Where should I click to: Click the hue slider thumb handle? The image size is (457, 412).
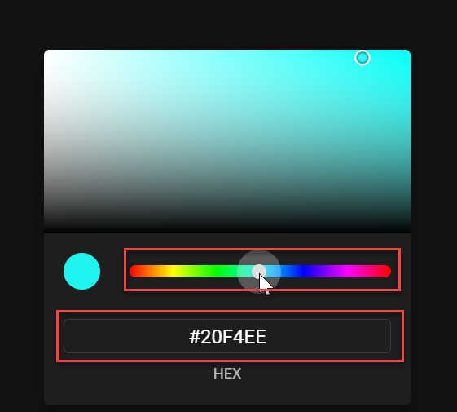coord(259,271)
